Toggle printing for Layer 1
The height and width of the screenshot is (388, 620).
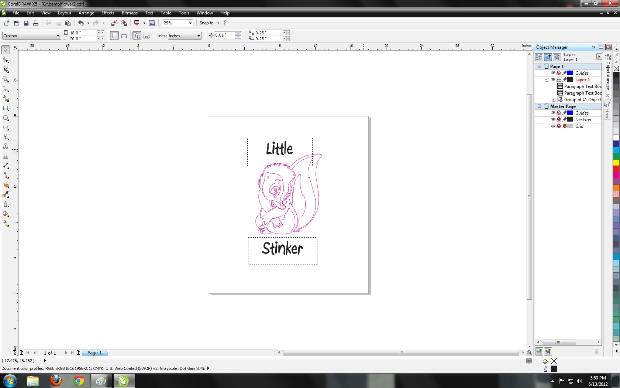pos(559,79)
